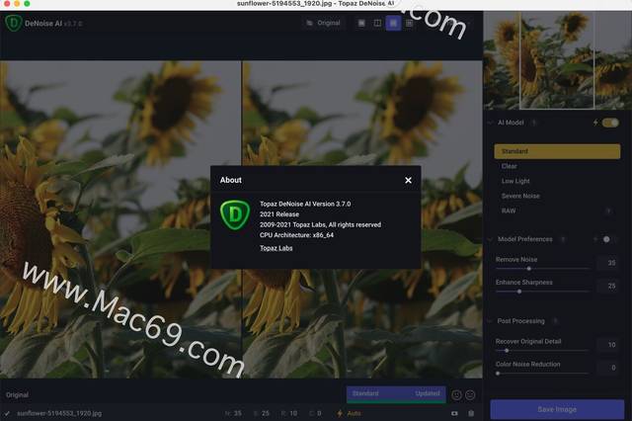
Task: Toggle the auto AI Model switch
Action: (x=610, y=123)
